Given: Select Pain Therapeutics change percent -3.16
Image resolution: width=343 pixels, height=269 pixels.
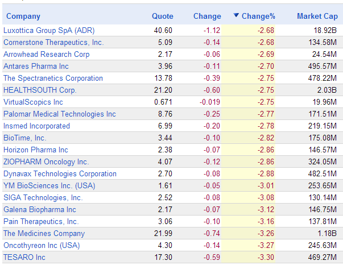Looking at the screenshot, I should [x=266, y=222].
